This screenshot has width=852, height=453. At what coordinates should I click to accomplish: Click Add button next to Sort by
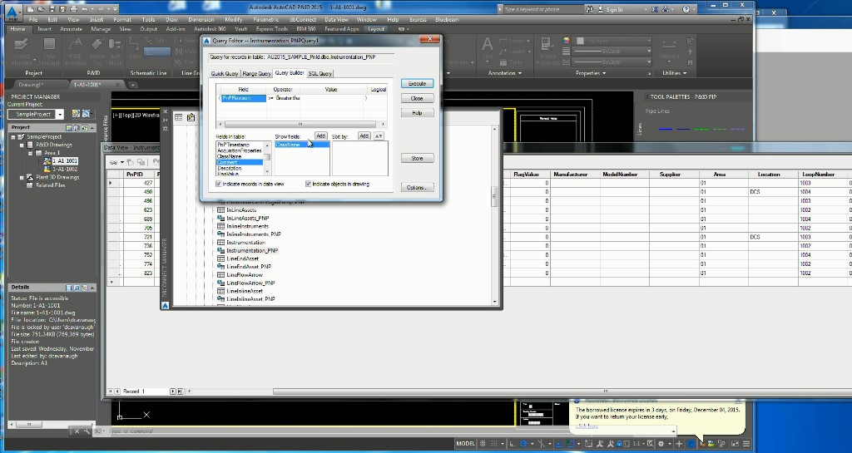(x=364, y=135)
